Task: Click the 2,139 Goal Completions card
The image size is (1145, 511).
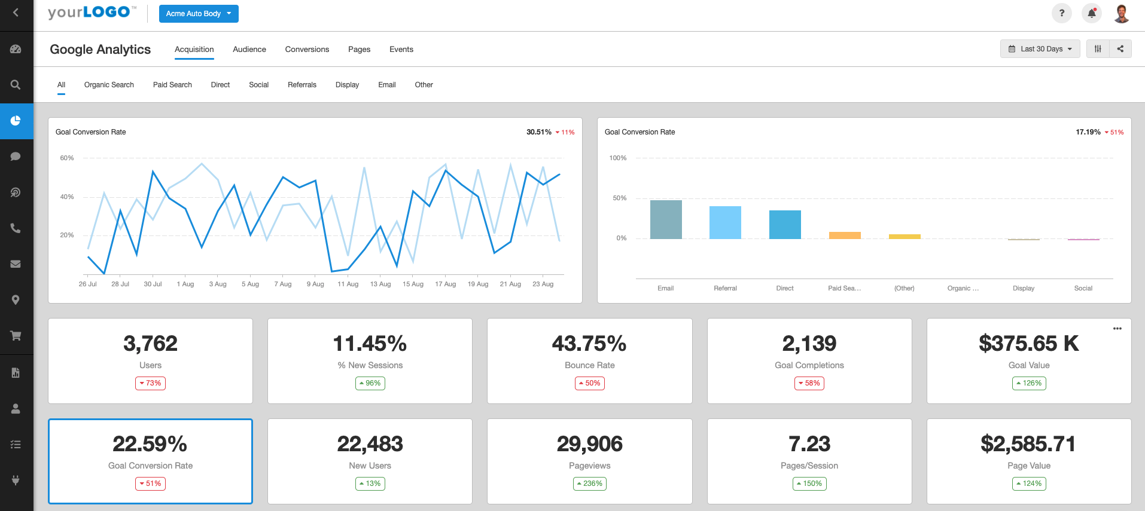Action: coord(809,361)
